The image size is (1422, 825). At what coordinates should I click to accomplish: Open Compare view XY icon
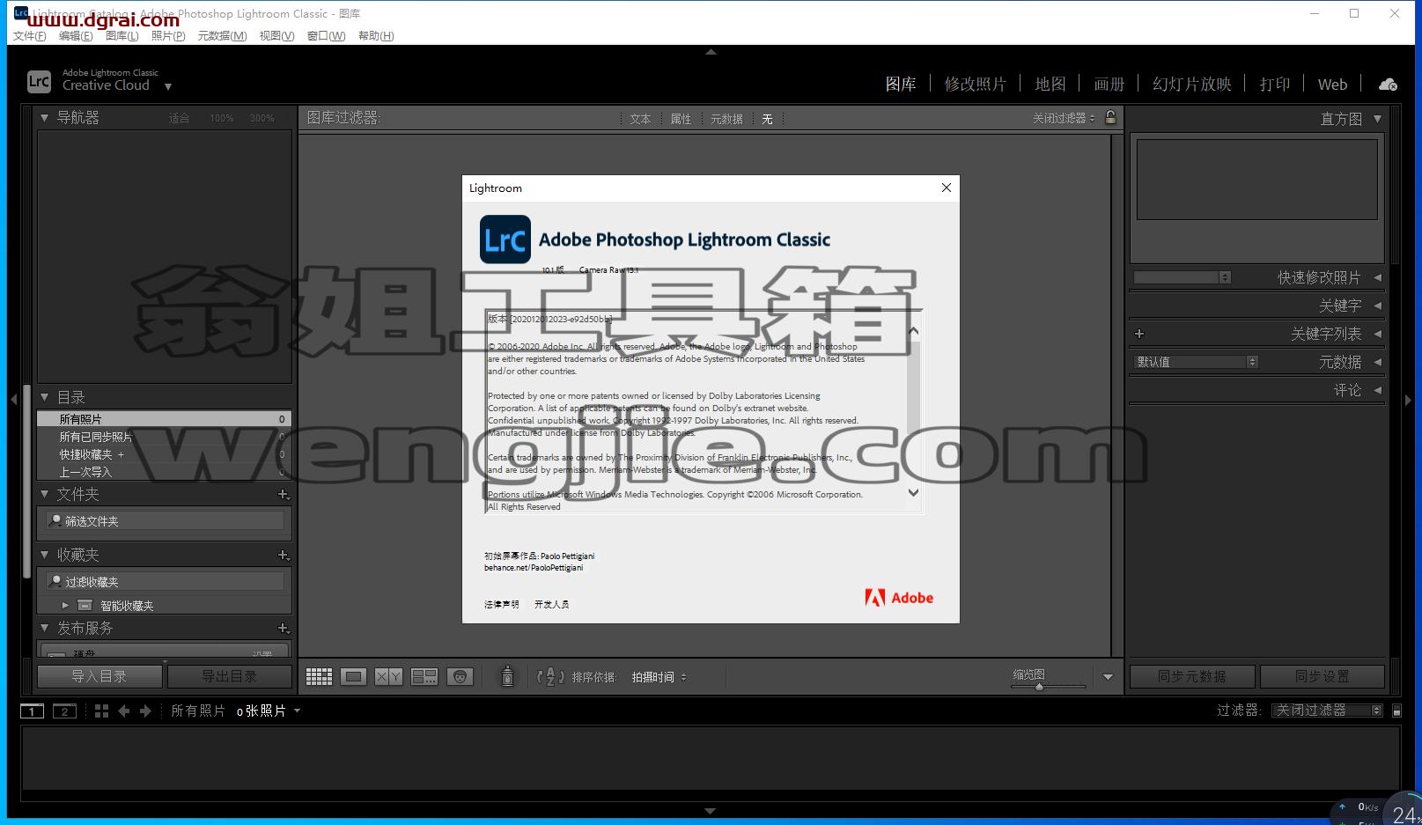coord(388,676)
